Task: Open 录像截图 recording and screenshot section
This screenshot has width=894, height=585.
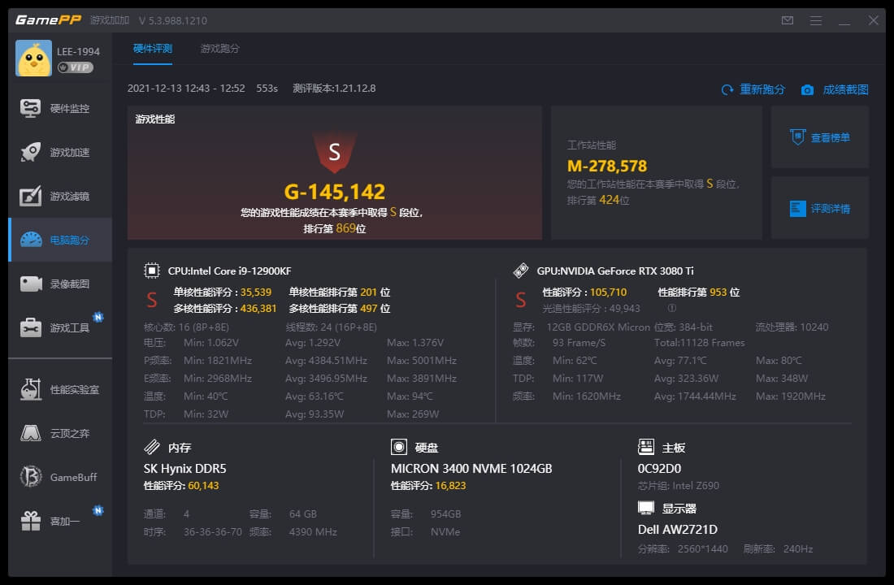Action: 60,284
